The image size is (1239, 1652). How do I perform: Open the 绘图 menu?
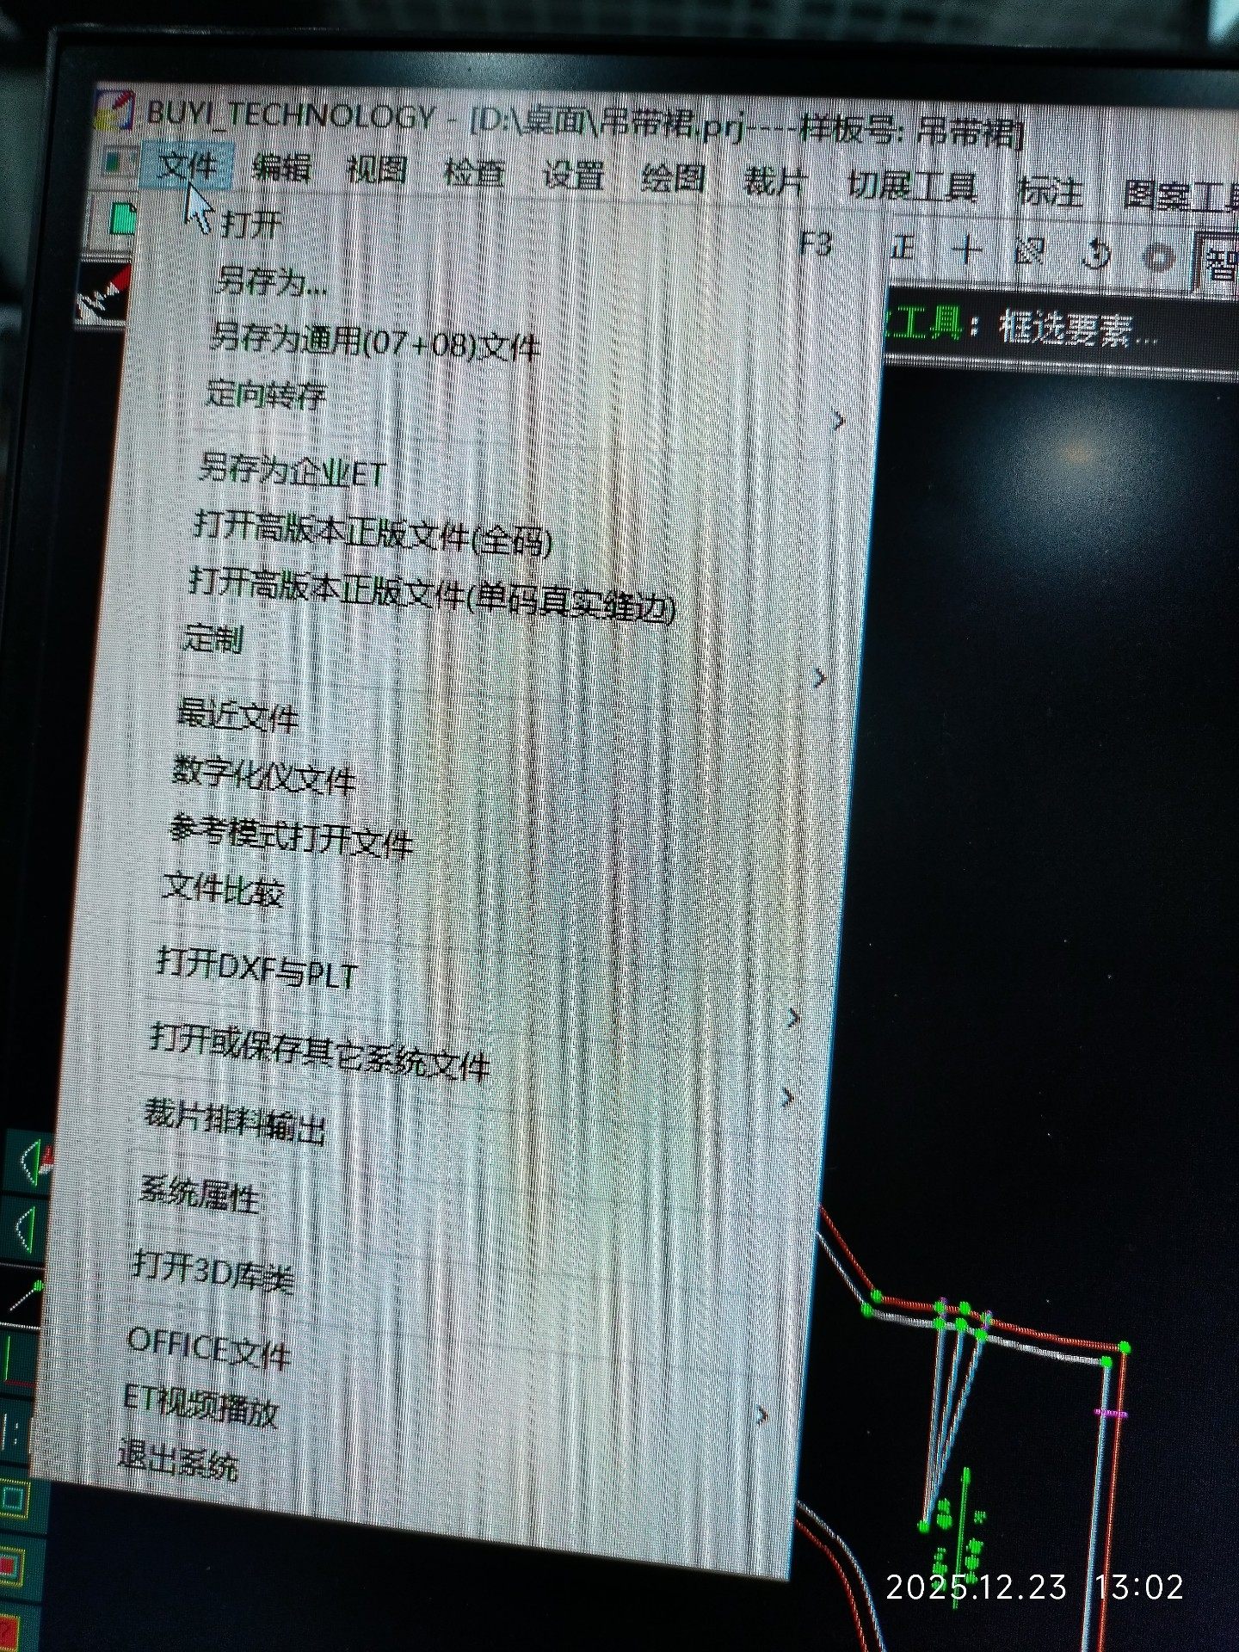click(673, 178)
